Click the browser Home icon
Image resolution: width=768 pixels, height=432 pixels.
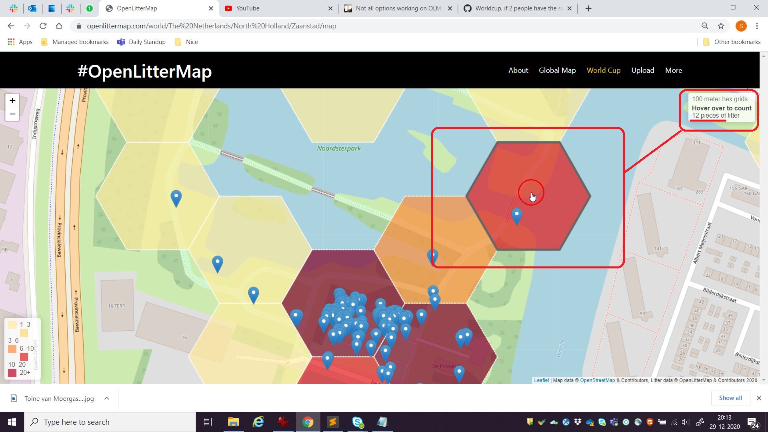click(59, 26)
